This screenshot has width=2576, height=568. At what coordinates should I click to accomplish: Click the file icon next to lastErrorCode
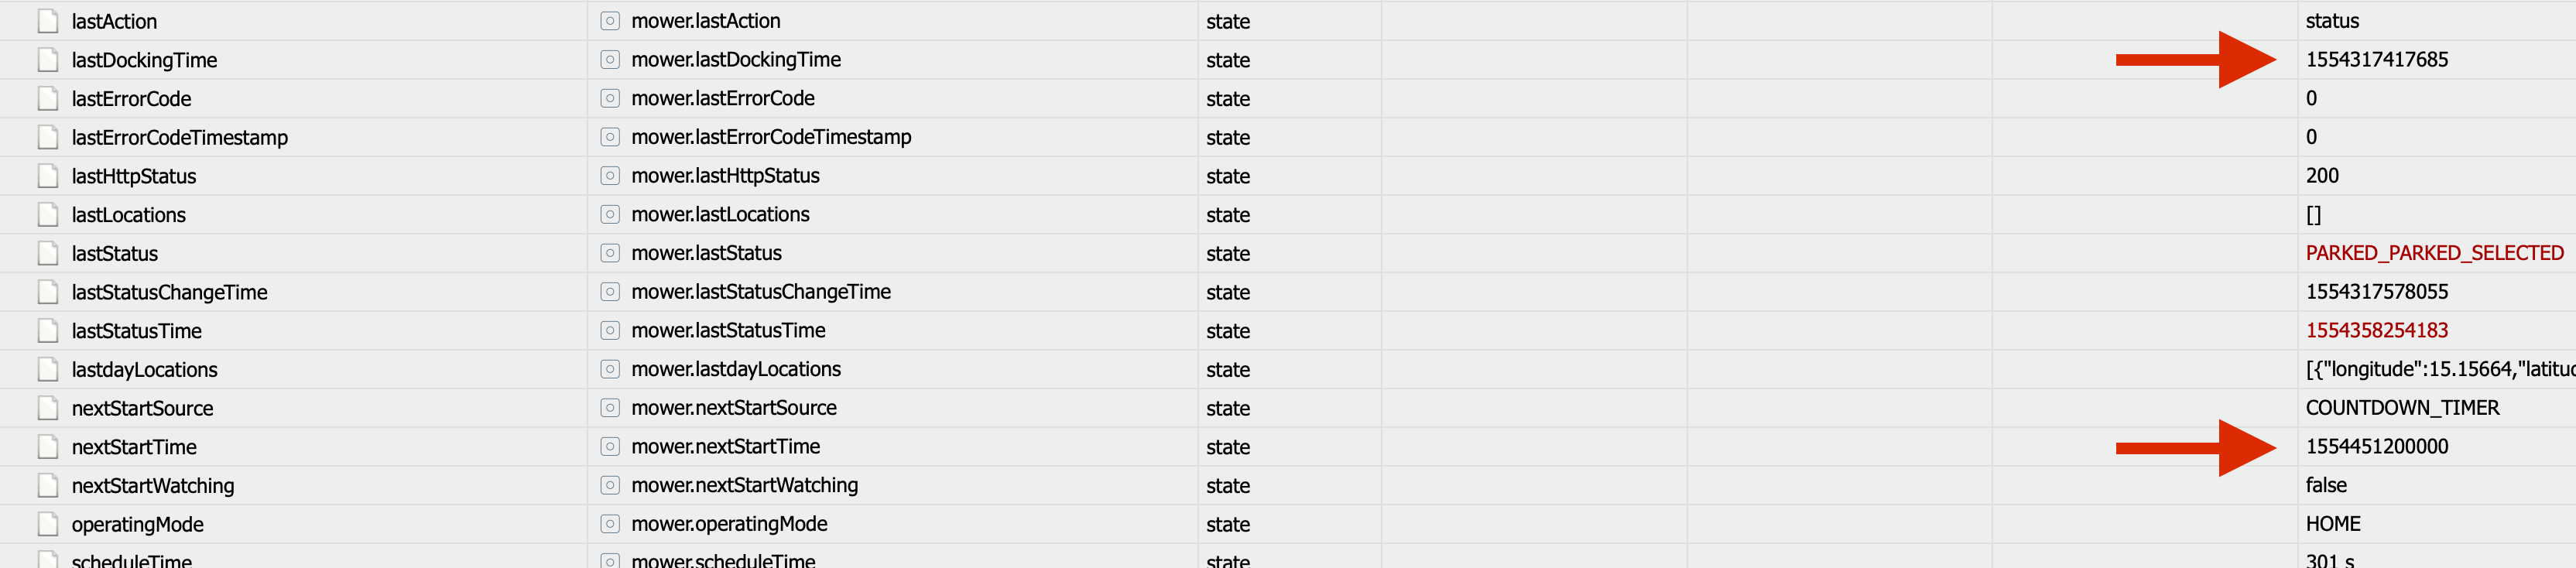pyautogui.click(x=47, y=99)
